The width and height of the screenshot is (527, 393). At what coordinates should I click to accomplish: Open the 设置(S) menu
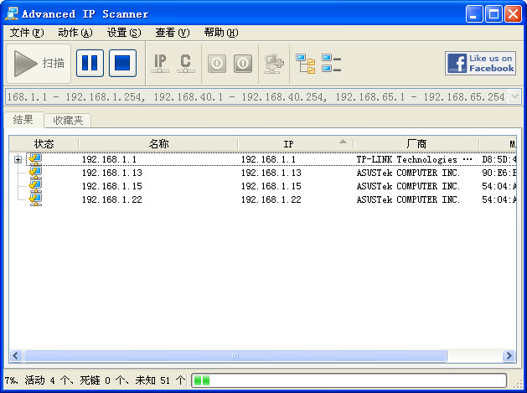(x=124, y=33)
